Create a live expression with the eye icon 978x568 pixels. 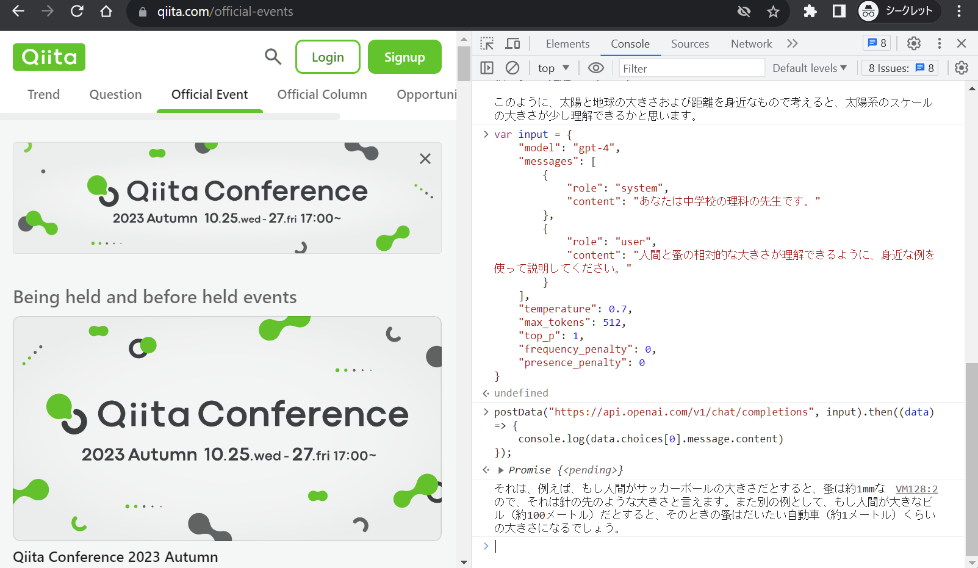pos(596,68)
